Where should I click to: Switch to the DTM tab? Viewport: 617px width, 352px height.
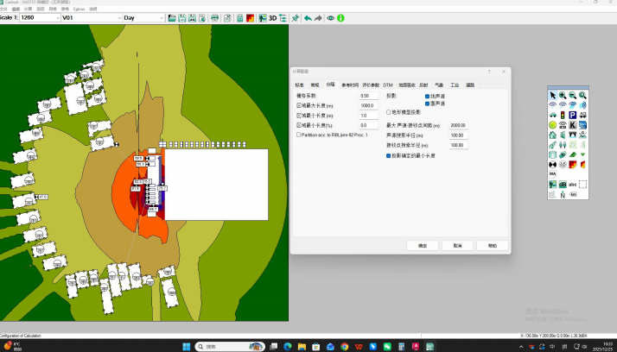point(388,85)
